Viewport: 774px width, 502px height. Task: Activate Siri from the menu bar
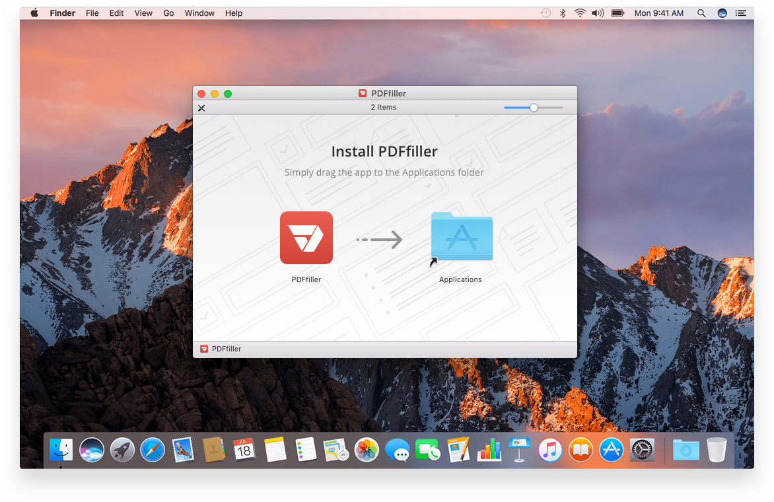point(722,13)
